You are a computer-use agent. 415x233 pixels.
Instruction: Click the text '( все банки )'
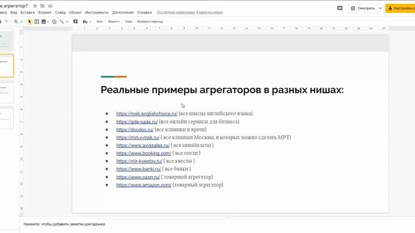click(x=176, y=169)
